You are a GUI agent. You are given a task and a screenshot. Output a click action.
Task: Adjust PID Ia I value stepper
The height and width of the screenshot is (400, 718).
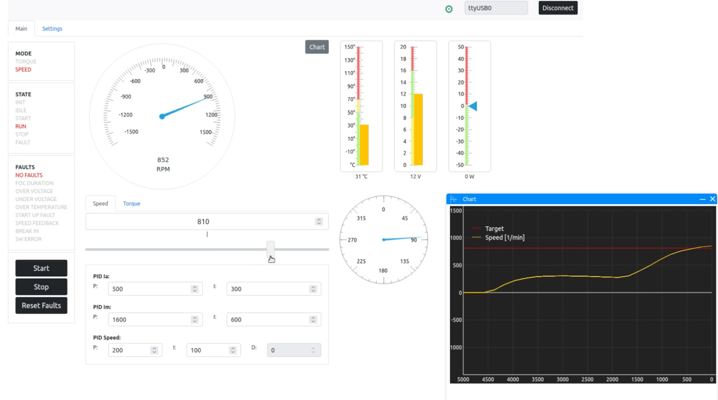coord(313,289)
